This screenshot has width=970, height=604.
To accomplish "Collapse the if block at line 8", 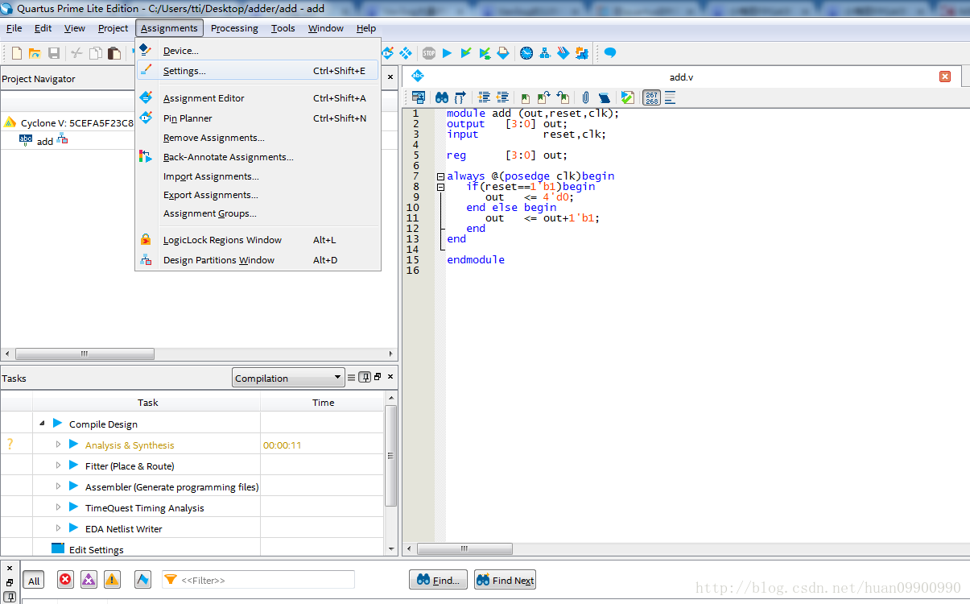I will 440,187.
